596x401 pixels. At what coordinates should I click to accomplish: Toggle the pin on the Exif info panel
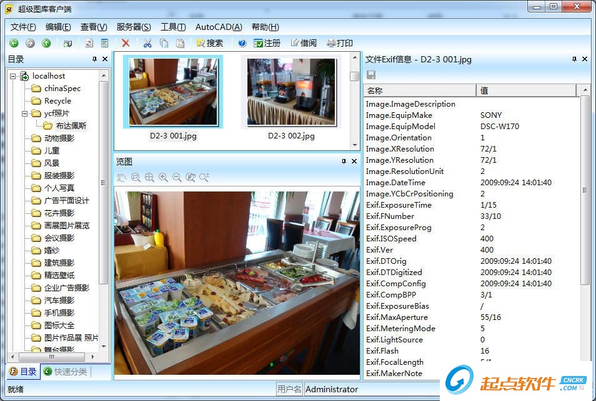pyautogui.click(x=574, y=59)
